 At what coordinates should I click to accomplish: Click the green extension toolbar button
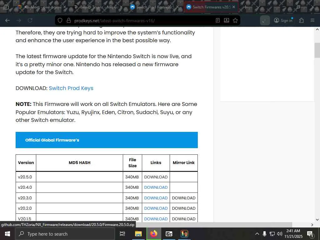pos(265,20)
